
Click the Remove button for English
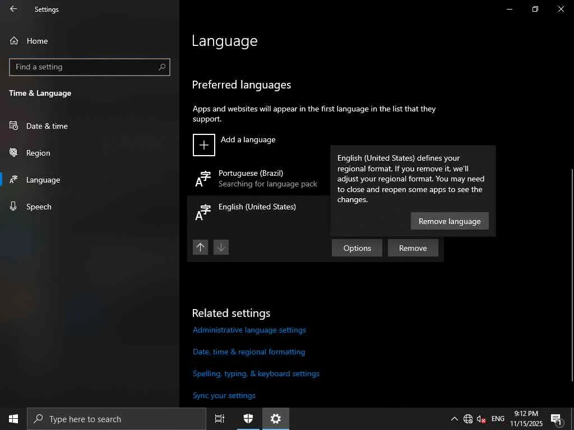coord(413,248)
